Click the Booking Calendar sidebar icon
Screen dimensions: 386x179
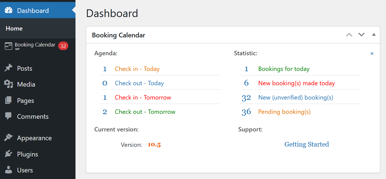coord(9,46)
